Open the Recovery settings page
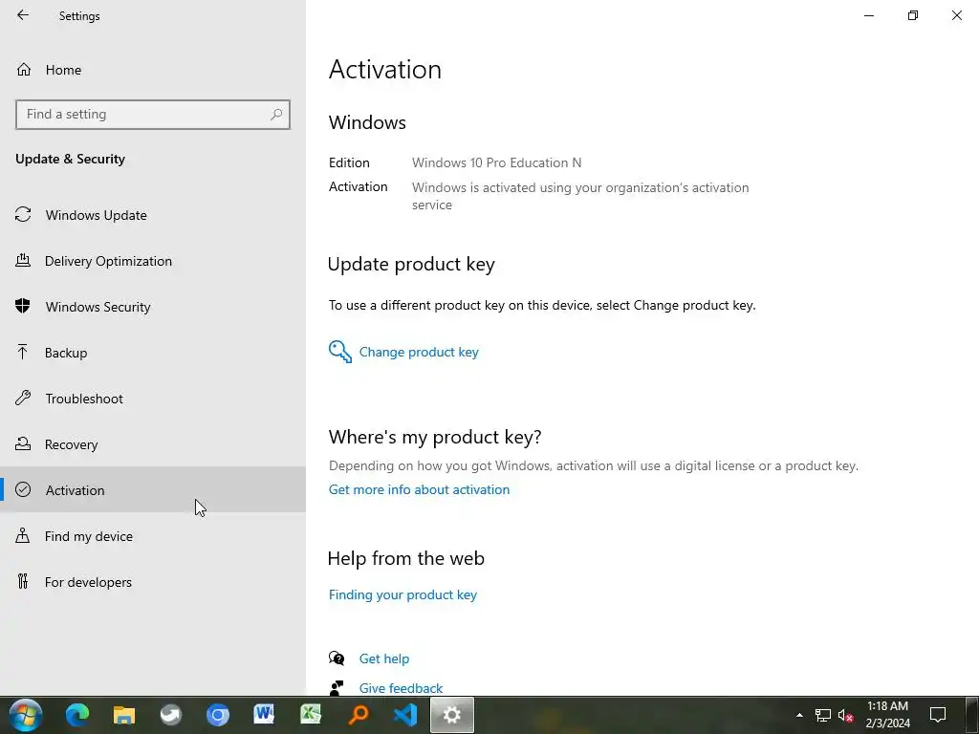 153,444
